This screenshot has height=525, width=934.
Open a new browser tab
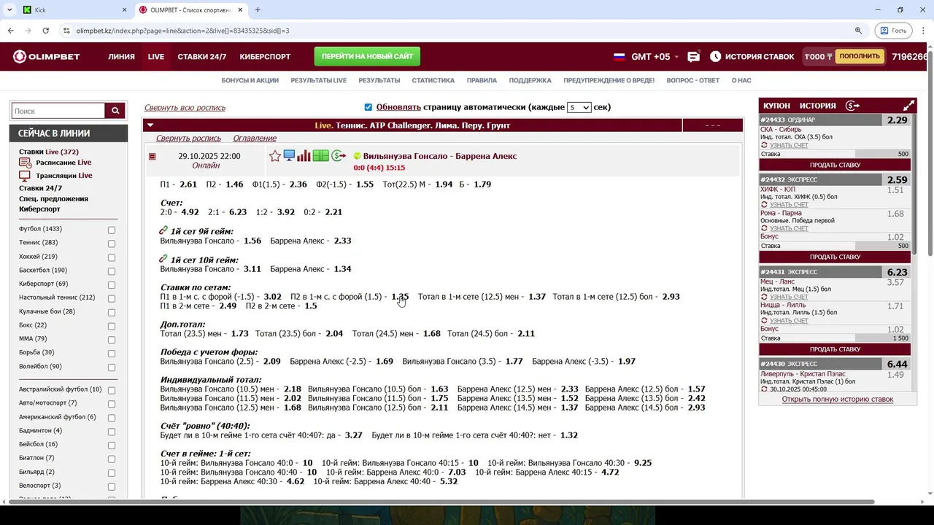258,10
